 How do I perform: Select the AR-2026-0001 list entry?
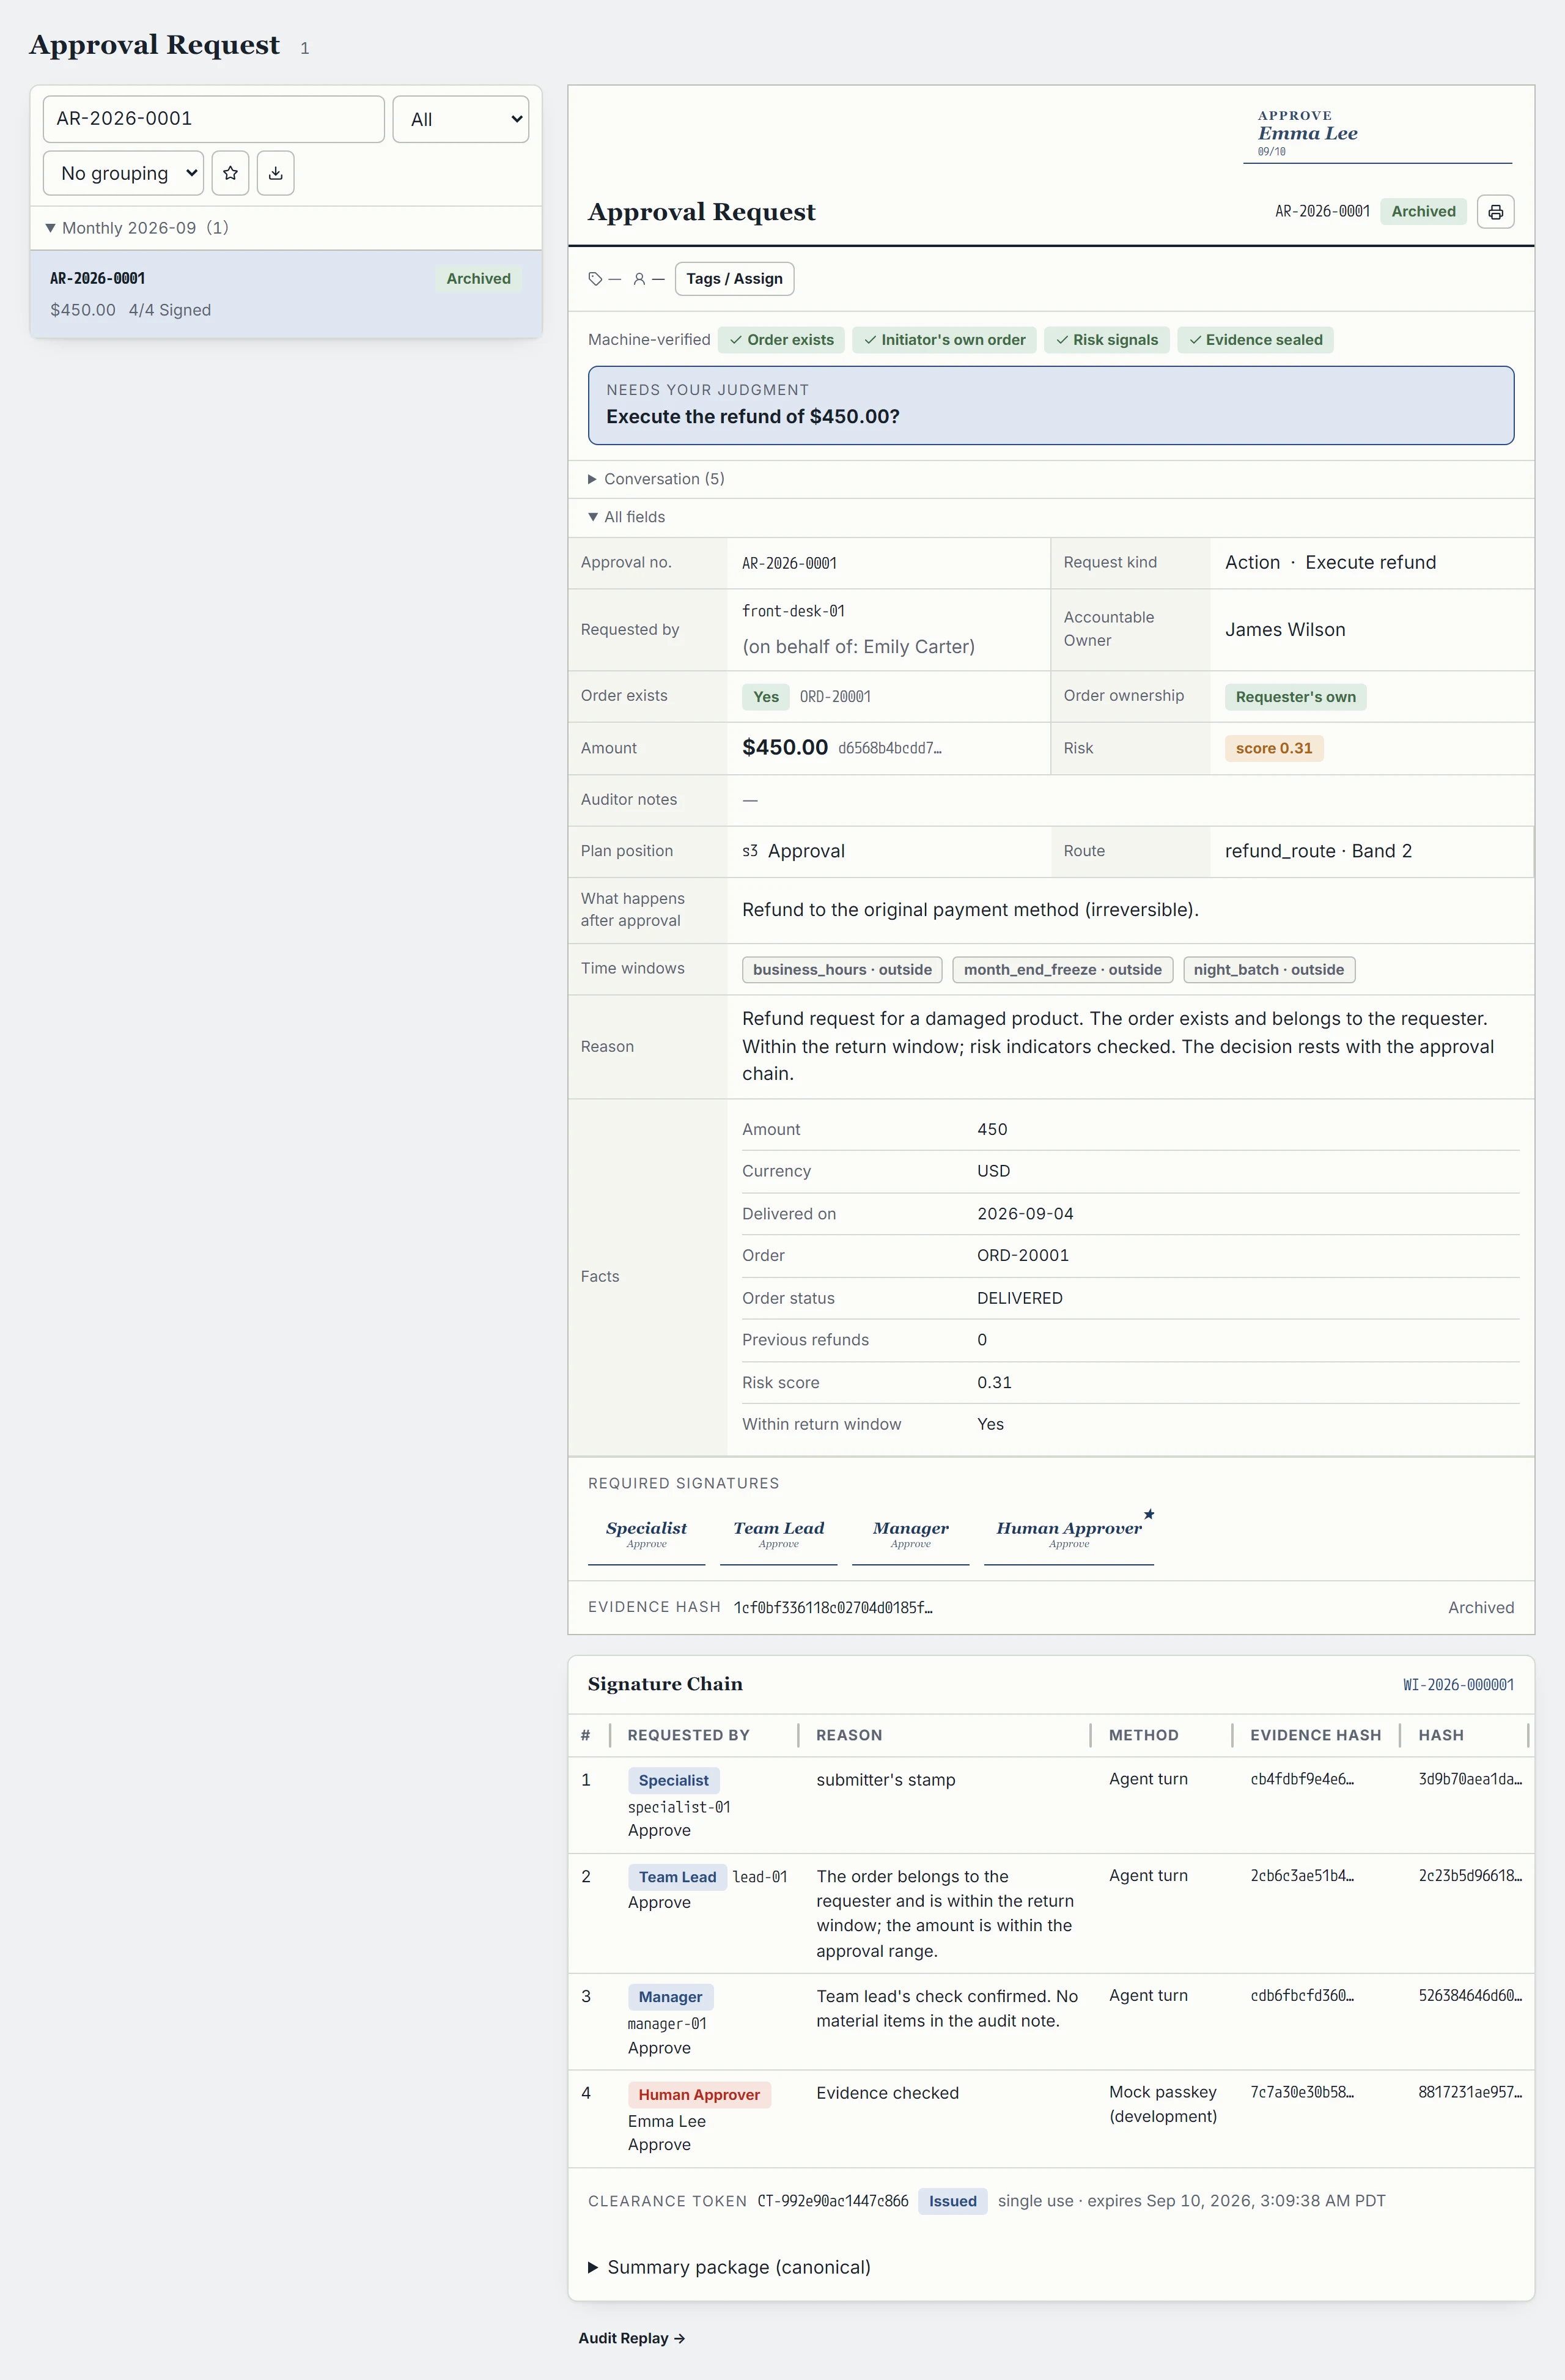point(286,294)
